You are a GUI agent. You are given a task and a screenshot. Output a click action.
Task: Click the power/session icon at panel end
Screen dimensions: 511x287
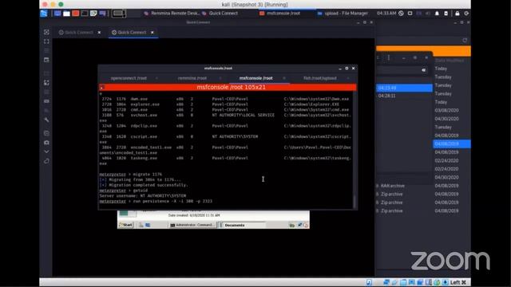click(466, 14)
